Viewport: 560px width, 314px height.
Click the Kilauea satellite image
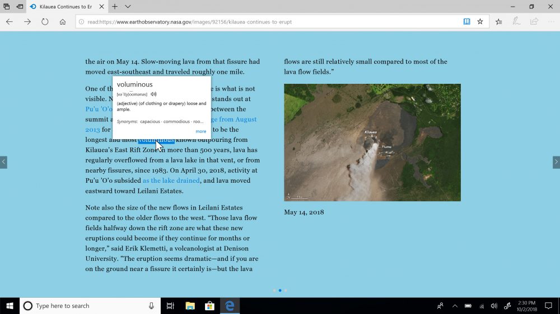point(372,142)
